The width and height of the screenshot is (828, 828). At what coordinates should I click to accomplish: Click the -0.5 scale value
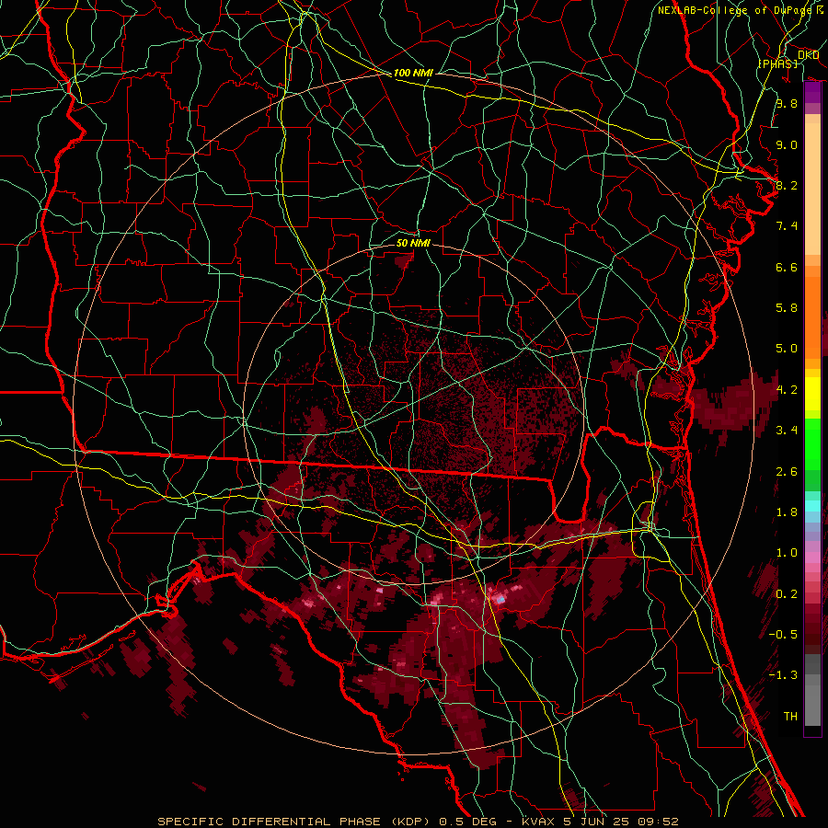coord(783,635)
